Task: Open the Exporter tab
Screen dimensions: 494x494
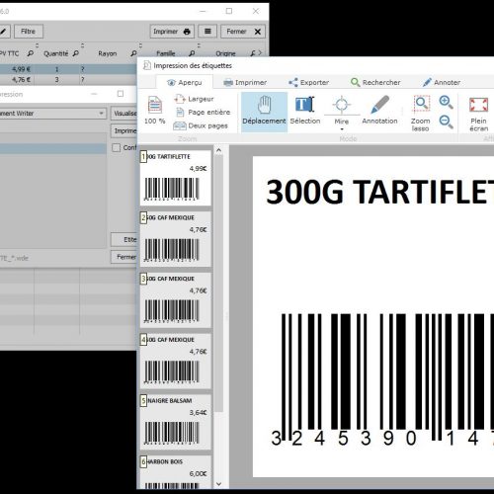Action: click(308, 82)
